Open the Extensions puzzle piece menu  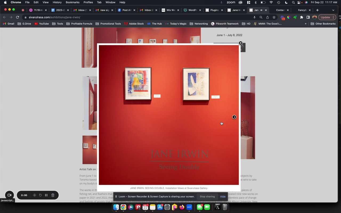coord(302,17)
